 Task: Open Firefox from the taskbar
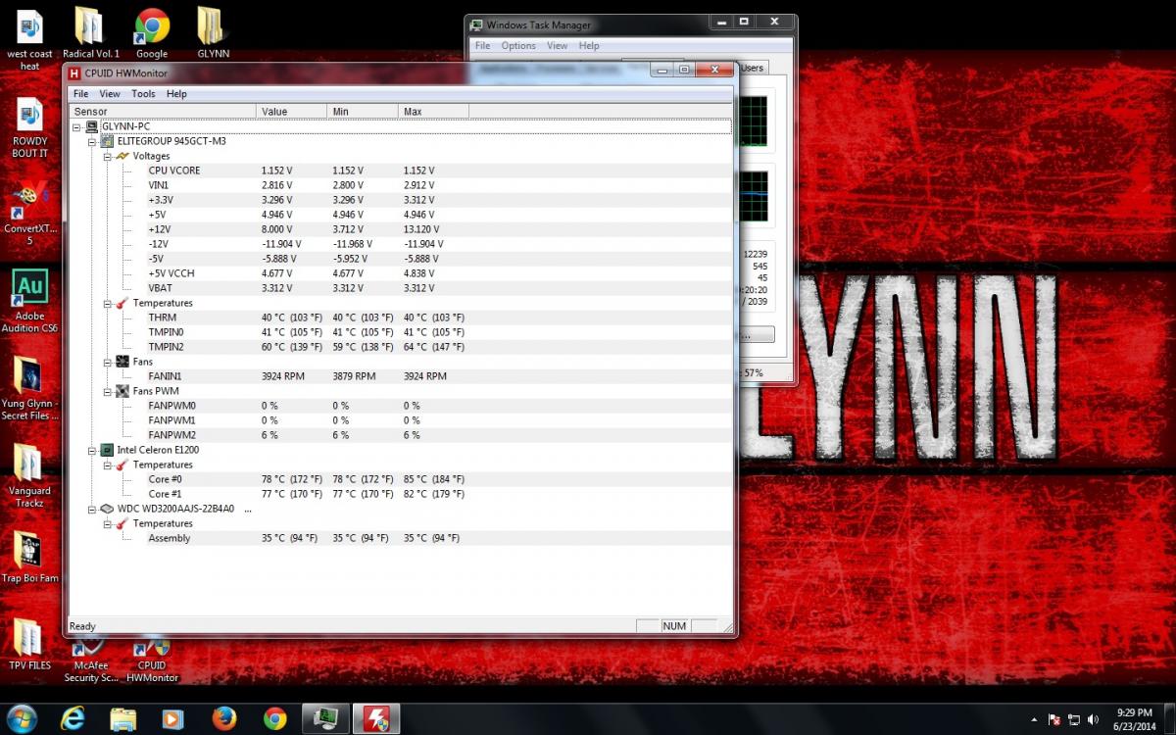[x=224, y=719]
